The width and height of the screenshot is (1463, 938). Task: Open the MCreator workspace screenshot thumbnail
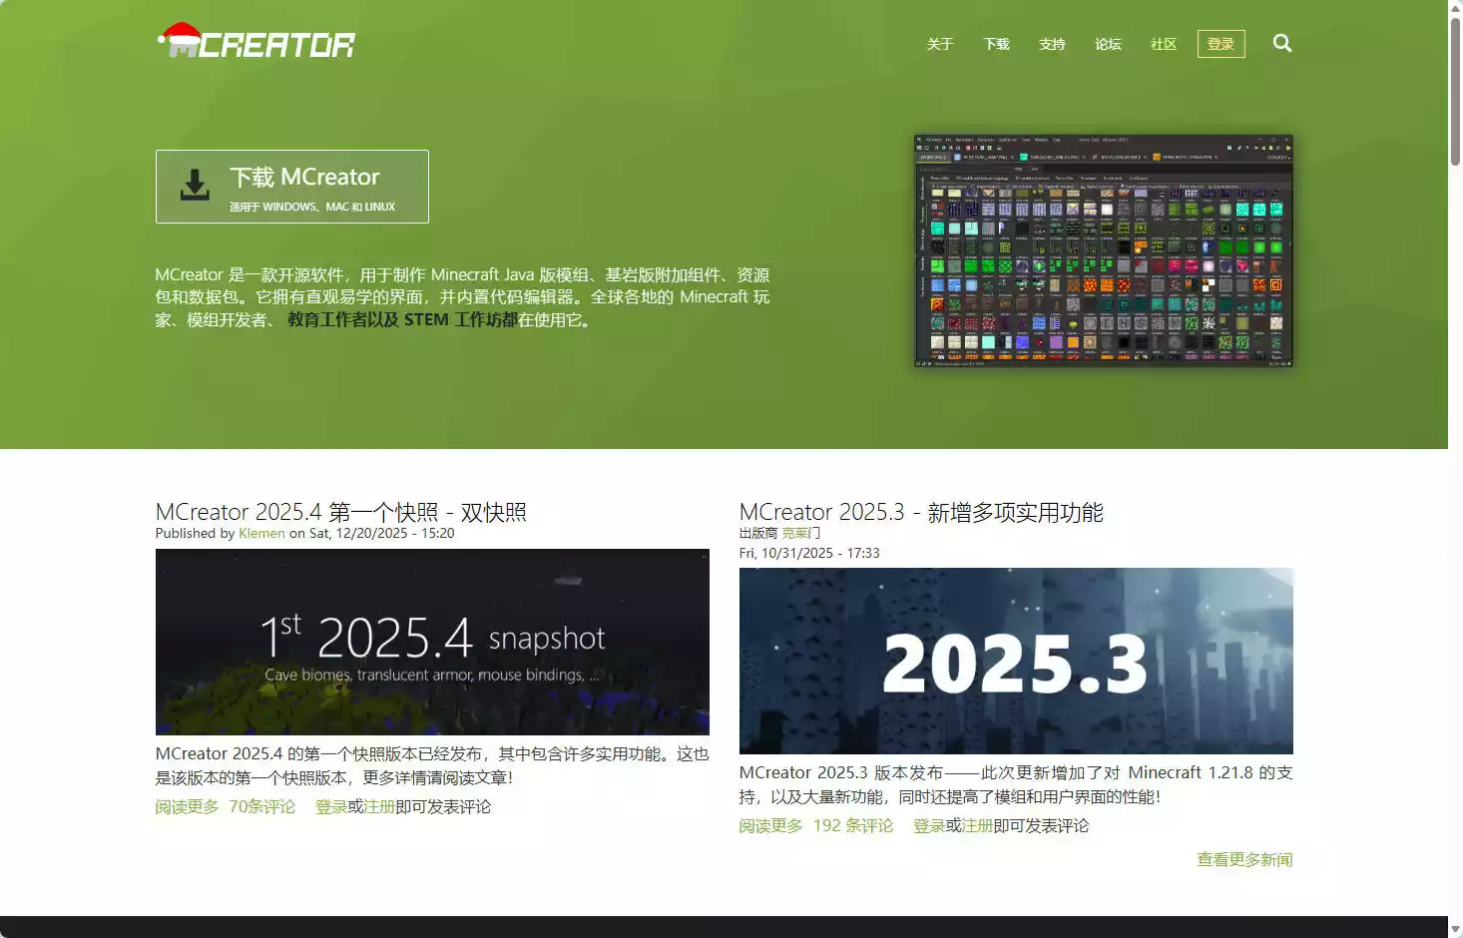click(x=1104, y=251)
